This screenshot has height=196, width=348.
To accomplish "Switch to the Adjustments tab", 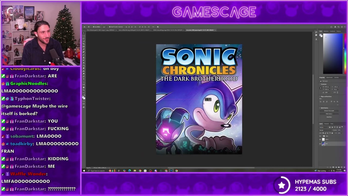I will coord(329,78).
